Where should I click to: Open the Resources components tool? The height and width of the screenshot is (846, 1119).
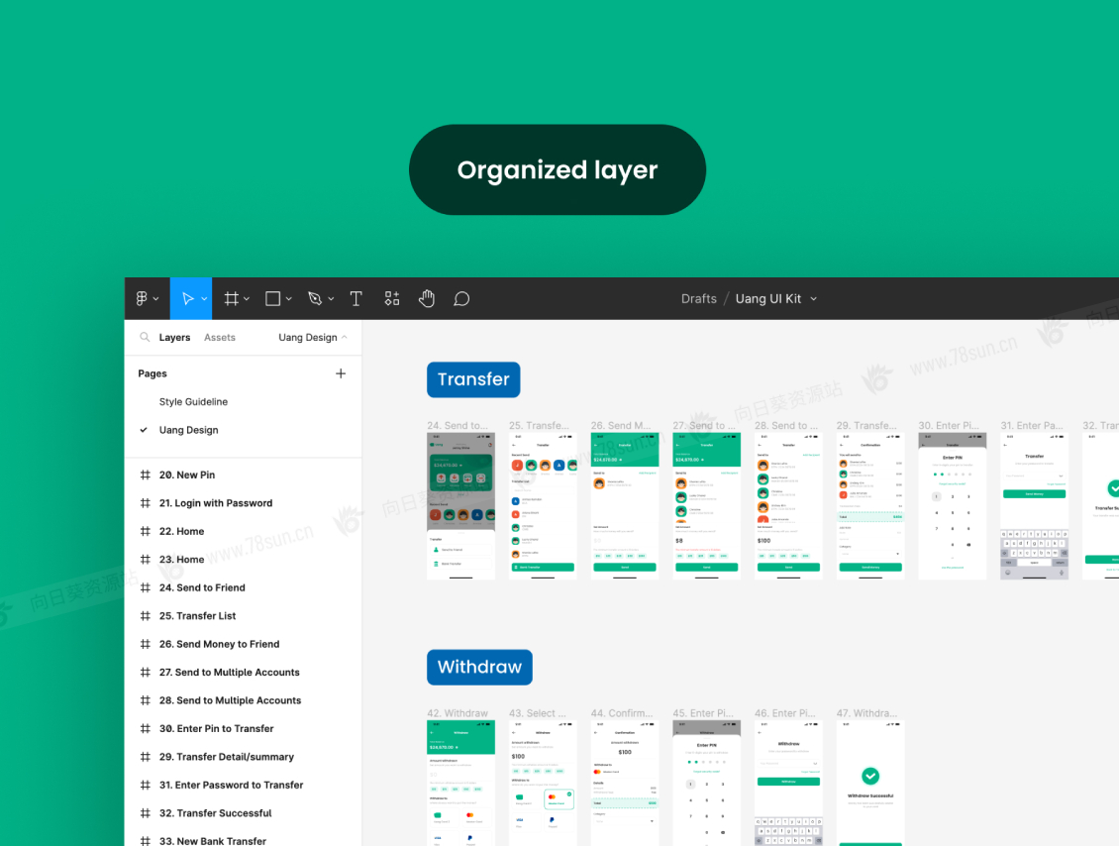(x=392, y=298)
